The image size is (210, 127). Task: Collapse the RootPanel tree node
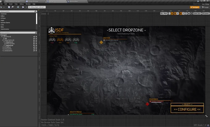(x=2, y=37)
